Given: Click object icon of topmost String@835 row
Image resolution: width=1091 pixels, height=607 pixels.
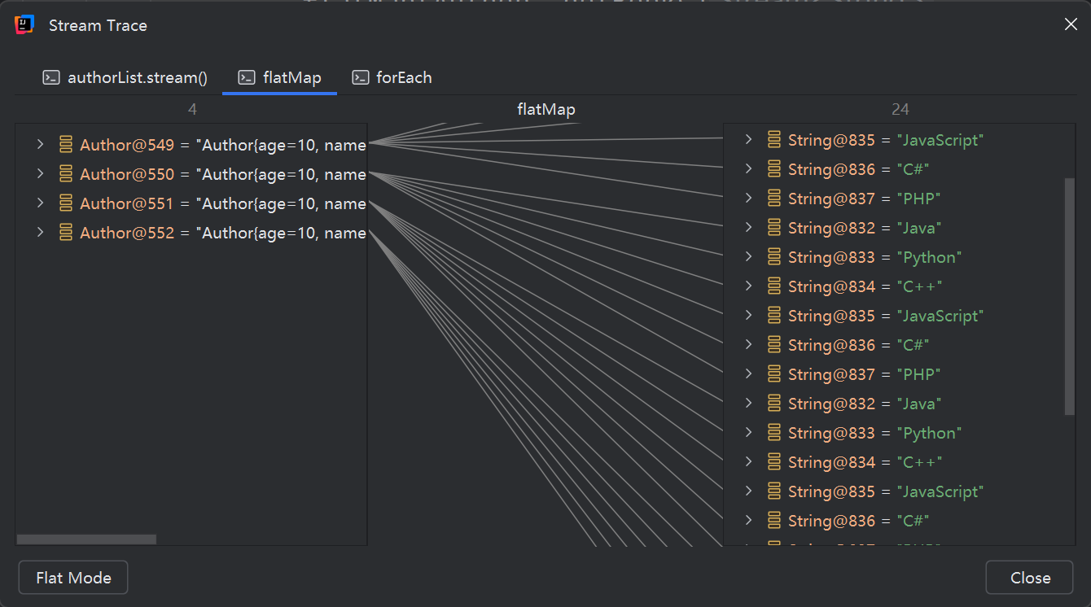Looking at the screenshot, I should tap(774, 140).
